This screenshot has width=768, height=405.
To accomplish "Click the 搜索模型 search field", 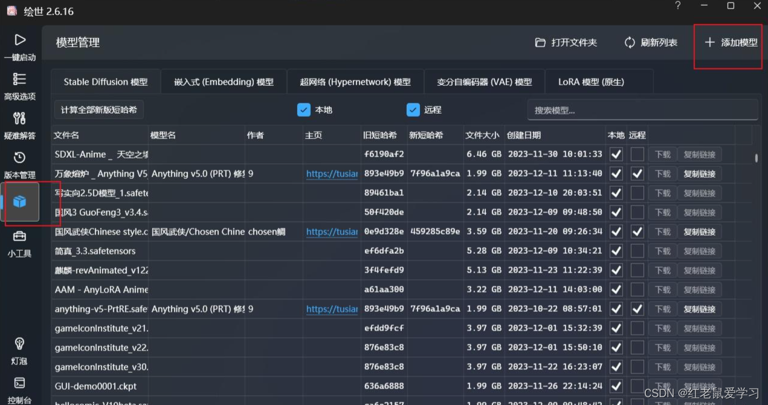I will coord(642,110).
